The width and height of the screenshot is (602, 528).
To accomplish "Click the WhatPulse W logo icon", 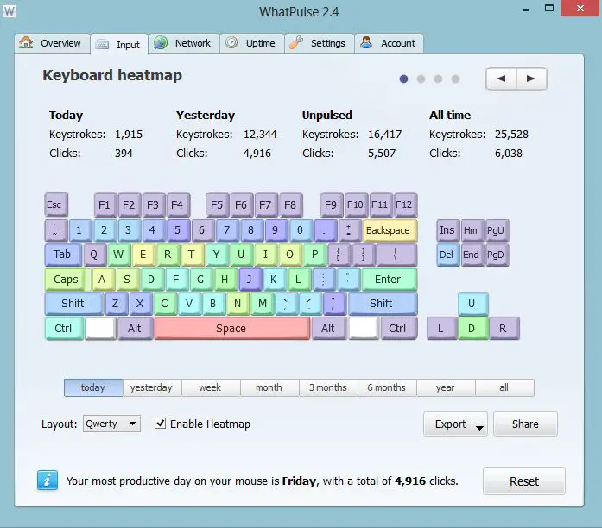I will pos(10,11).
